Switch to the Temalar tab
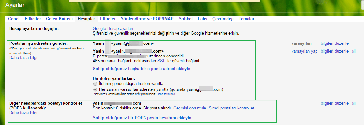The height and width of the screenshot is (125, 364). (246, 19)
